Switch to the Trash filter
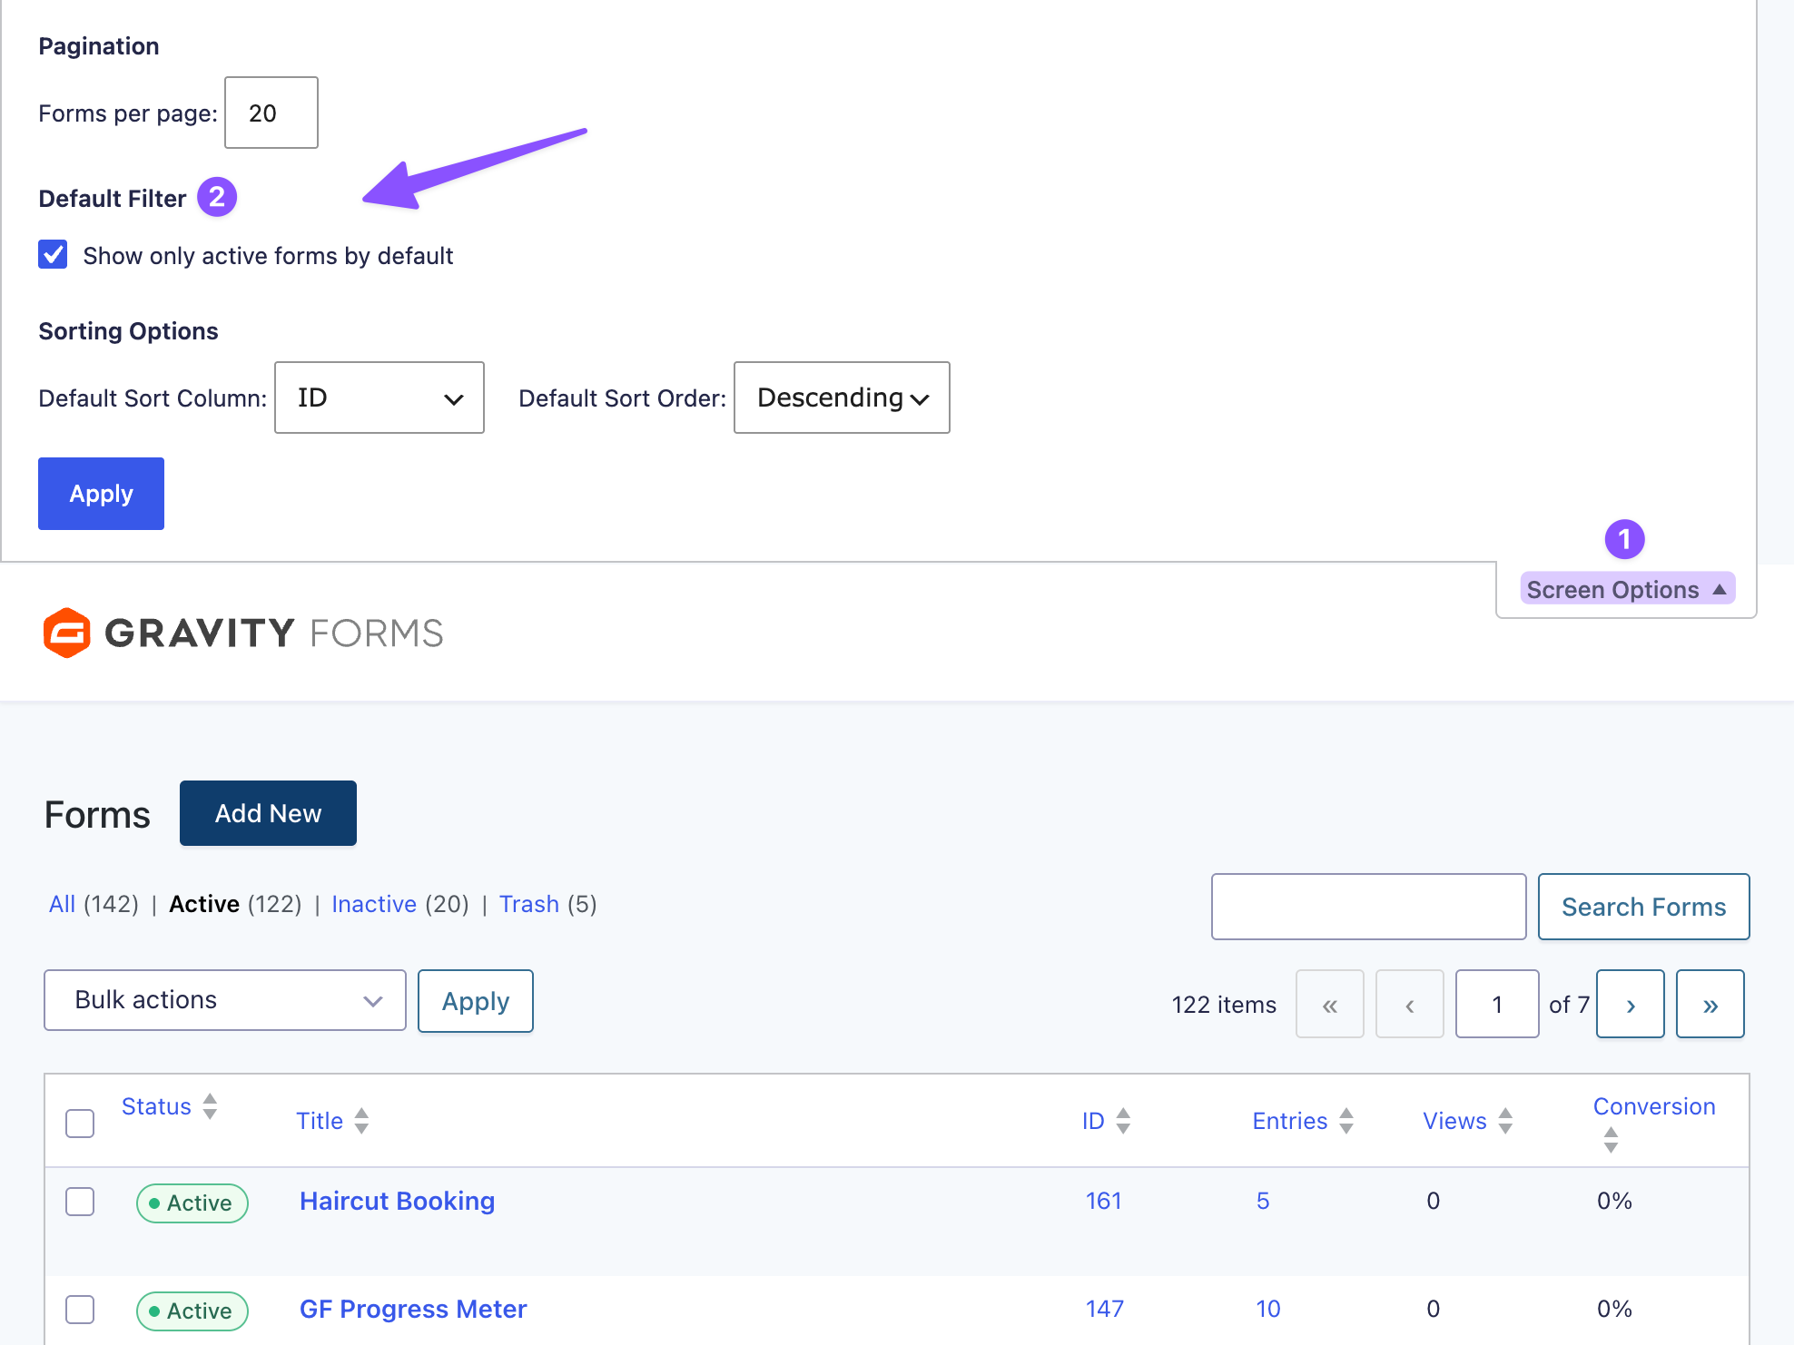Viewport: 1794px width, 1345px height. point(528,904)
